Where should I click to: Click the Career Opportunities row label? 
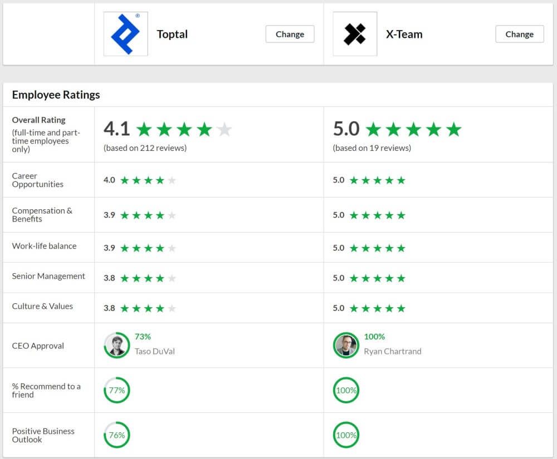point(38,180)
